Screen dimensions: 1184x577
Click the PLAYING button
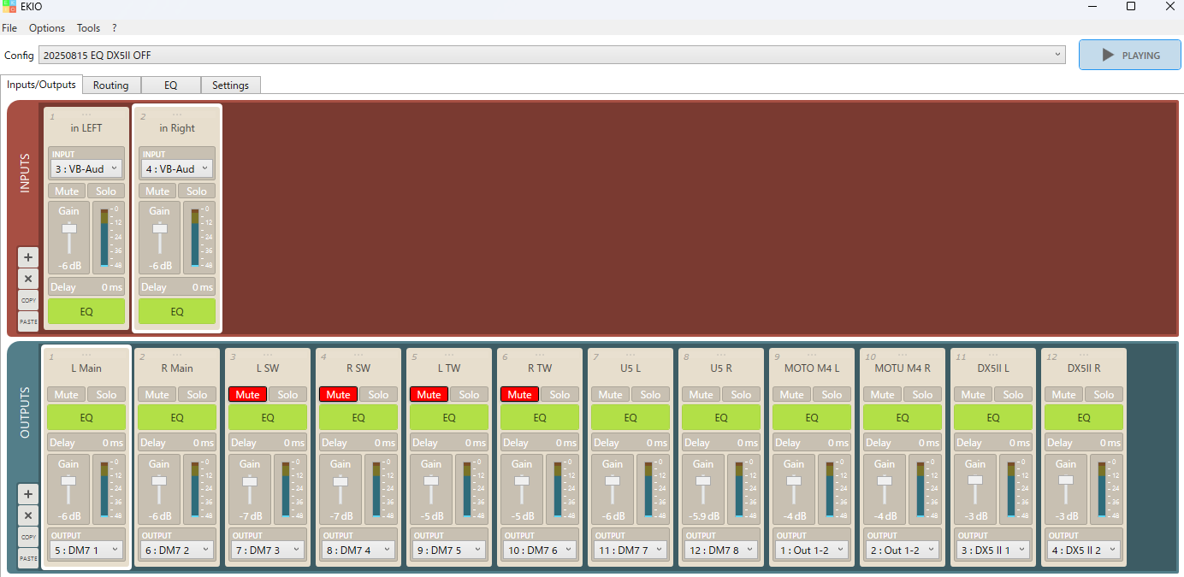tap(1129, 55)
